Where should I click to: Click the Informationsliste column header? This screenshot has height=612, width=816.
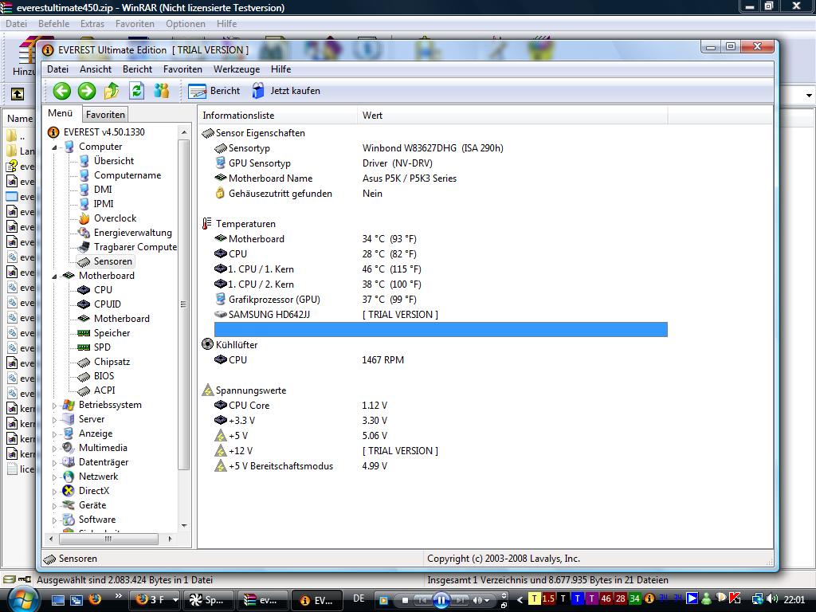pos(278,116)
